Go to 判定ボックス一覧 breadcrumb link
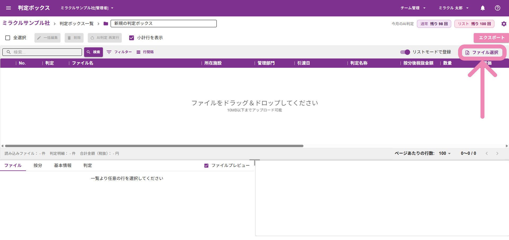Viewport: 509px width, 240px height. 77,24
